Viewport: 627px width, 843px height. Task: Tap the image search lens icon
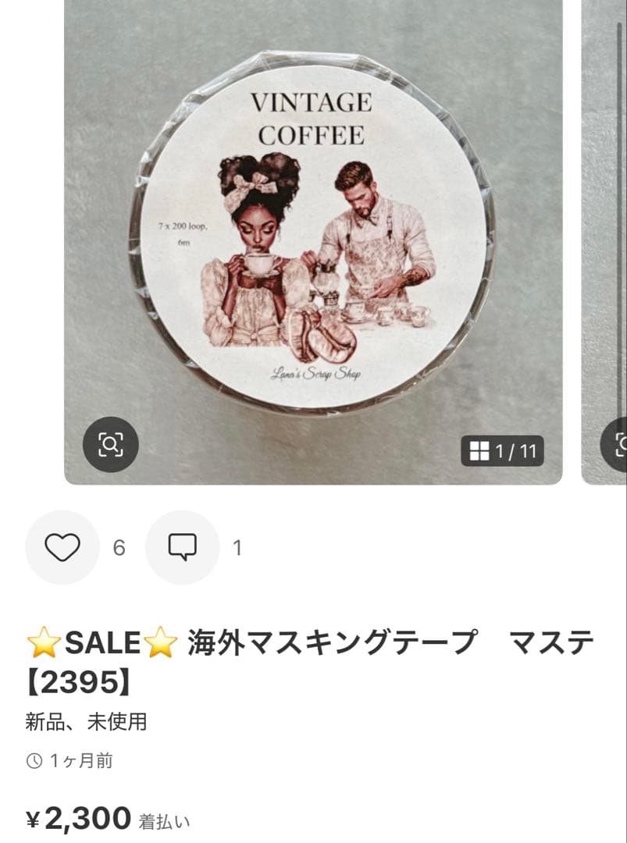click(110, 445)
